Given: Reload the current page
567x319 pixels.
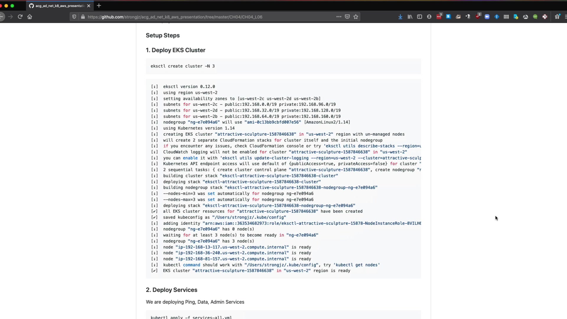Looking at the screenshot, I should 20,17.
